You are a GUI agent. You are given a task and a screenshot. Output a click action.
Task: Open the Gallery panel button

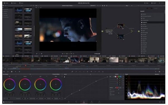tap(6, 3)
